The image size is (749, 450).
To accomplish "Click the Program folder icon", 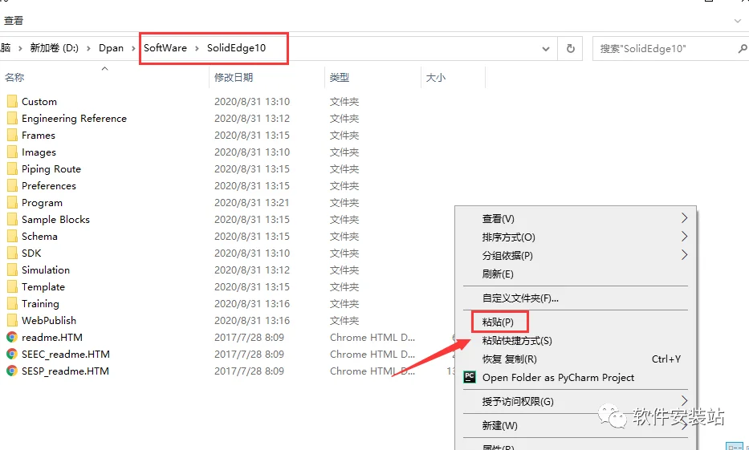I will click(x=12, y=203).
